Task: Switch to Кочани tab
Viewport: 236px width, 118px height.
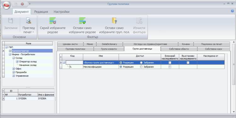Action: [186, 44]
